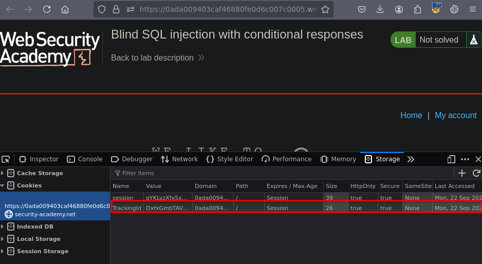Open the Firefox downloads panel
Image resolution: width=482 pixels, height=264 pixels.
pyautogui.click(x=380, y=9)
